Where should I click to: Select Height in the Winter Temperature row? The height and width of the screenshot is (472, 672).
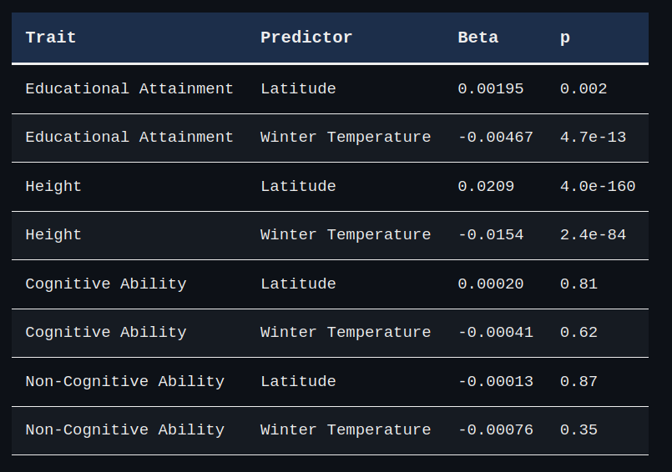point(53,234)
